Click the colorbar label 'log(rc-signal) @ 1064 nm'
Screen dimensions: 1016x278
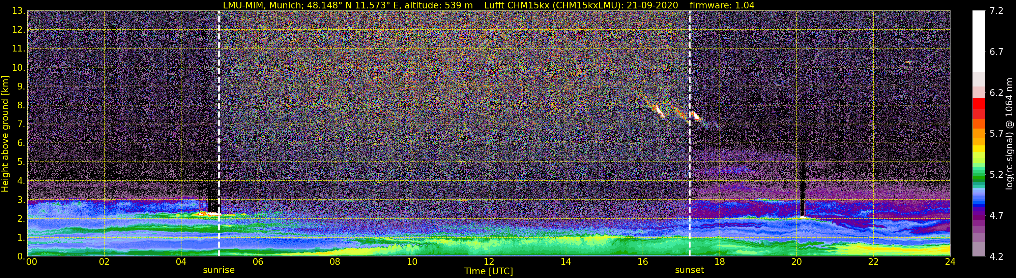tap(1009, 134)
